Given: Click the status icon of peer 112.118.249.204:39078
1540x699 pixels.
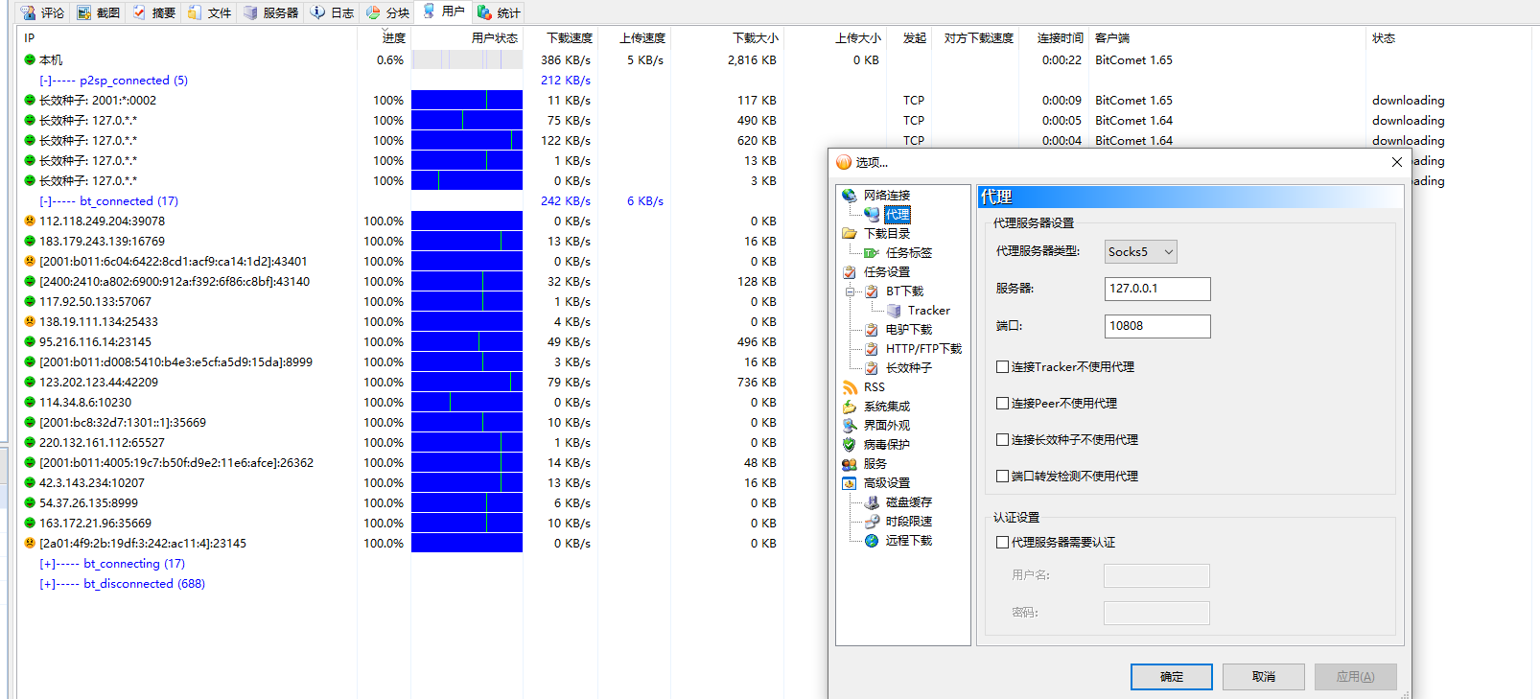Looking at the screenshot, I should pos(30,221).
